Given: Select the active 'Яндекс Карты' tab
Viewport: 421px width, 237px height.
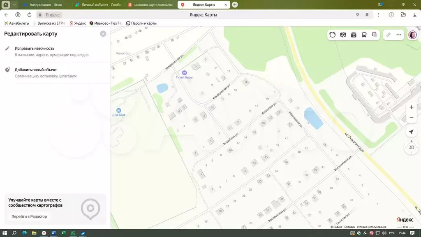Looking at the screenshot, I should [203, 5].
